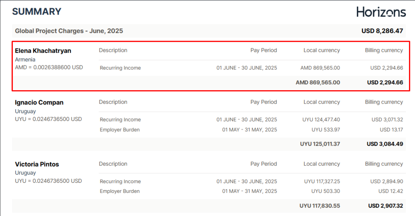Click the Horizons logo
Image resolution: width=415 pixels, height=216 pixels.
pyautogui.click(x=381, y=12)
